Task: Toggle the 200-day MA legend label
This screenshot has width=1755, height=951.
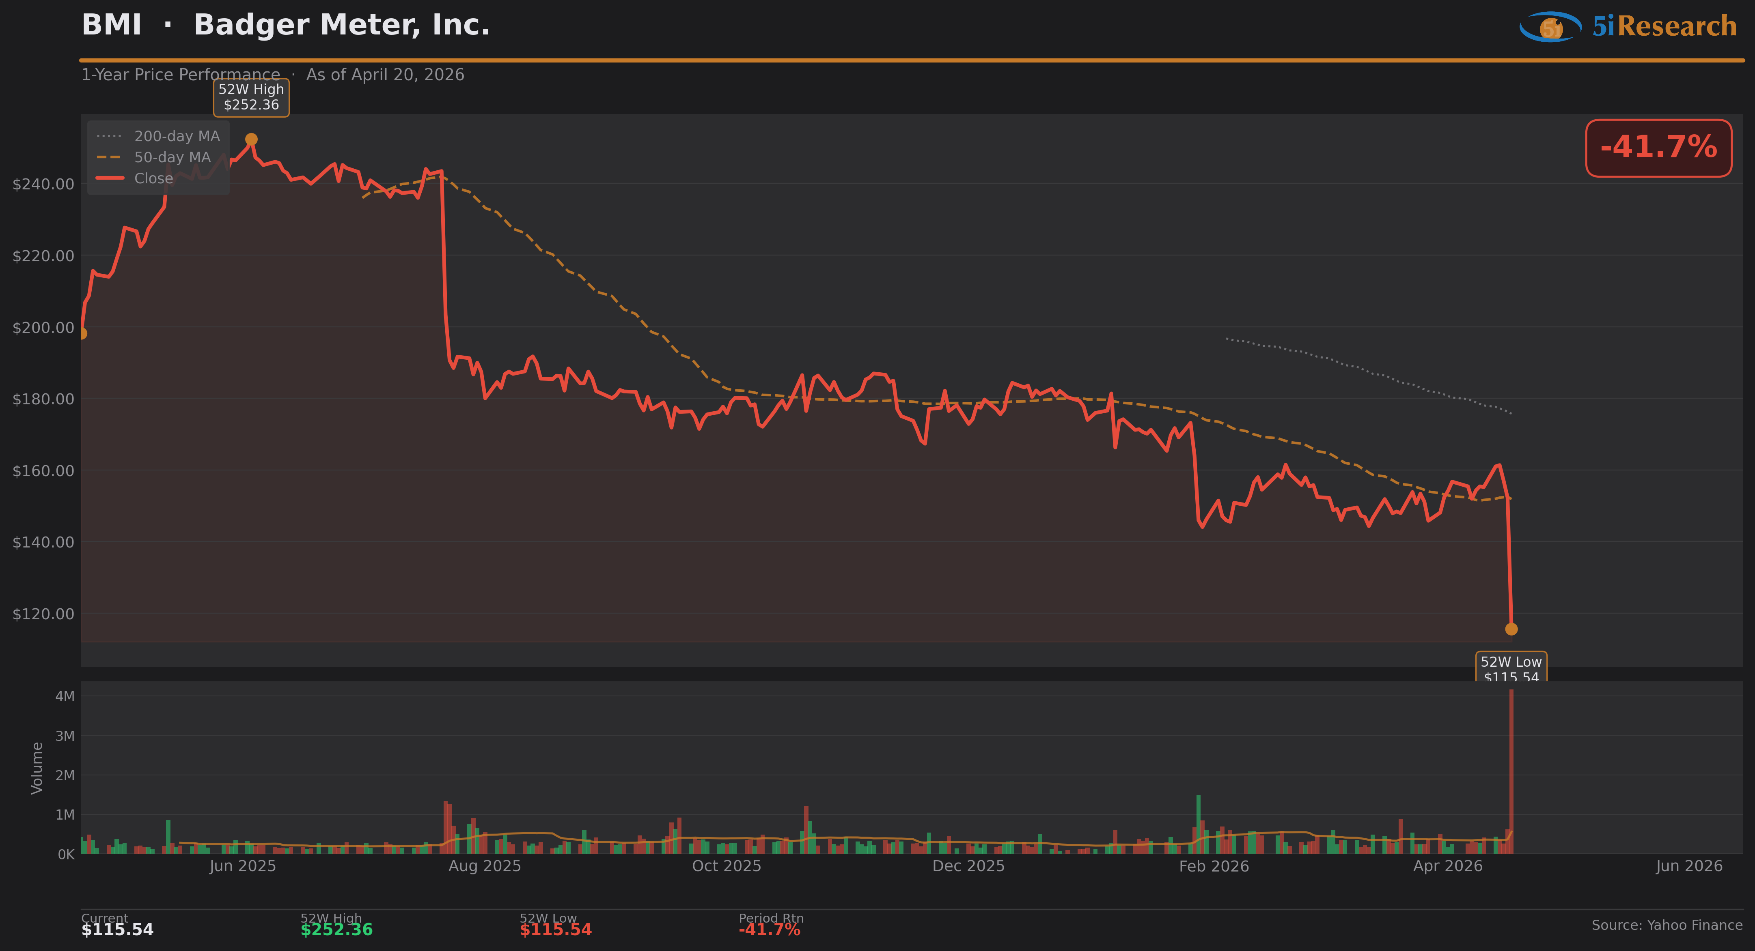Action: [177, 136]
